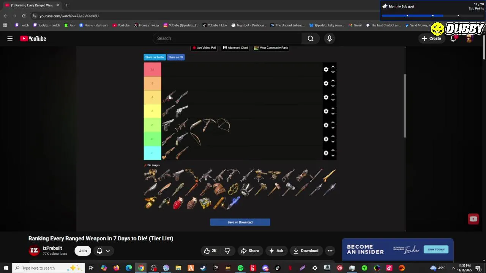Click Share on FB button
486x273 pixels.
tap(176, 57)
